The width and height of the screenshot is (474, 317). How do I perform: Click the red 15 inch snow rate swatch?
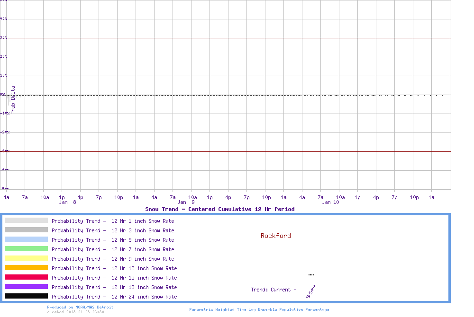pos(26,277)
